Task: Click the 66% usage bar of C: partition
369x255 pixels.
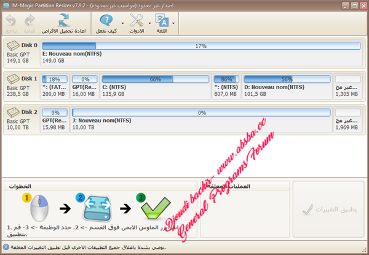Action: (x=156, y=79)
